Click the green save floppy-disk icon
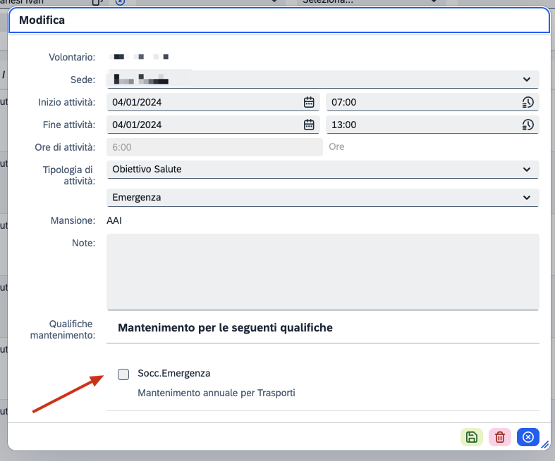The image size is (555, 461). 472,437
